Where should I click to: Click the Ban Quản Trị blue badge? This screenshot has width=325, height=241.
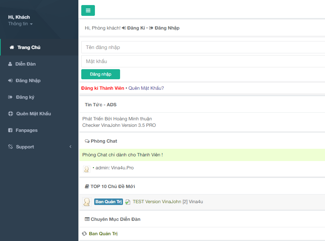pyautogui.click(x=109, y=202)
